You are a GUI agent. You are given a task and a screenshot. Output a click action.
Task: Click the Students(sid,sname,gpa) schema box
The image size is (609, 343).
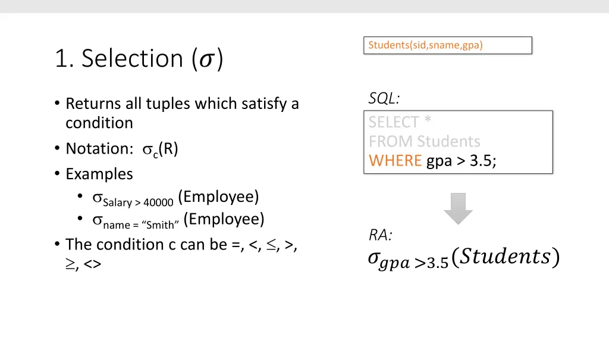pos(448,45)
